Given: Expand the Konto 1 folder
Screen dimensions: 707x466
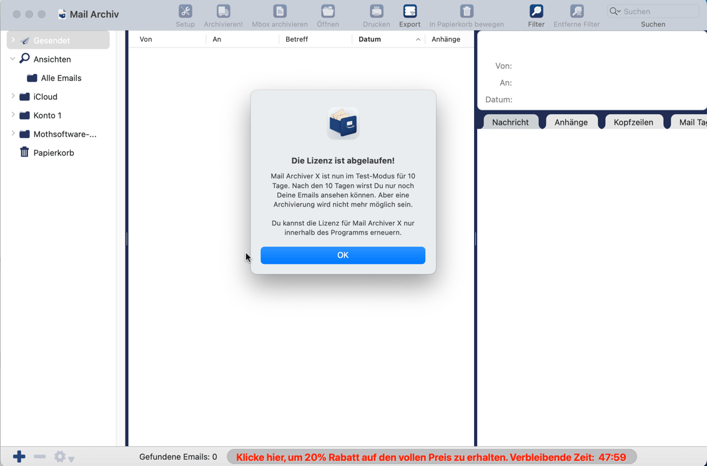Looking at the screenshot, I should [13, 115].
